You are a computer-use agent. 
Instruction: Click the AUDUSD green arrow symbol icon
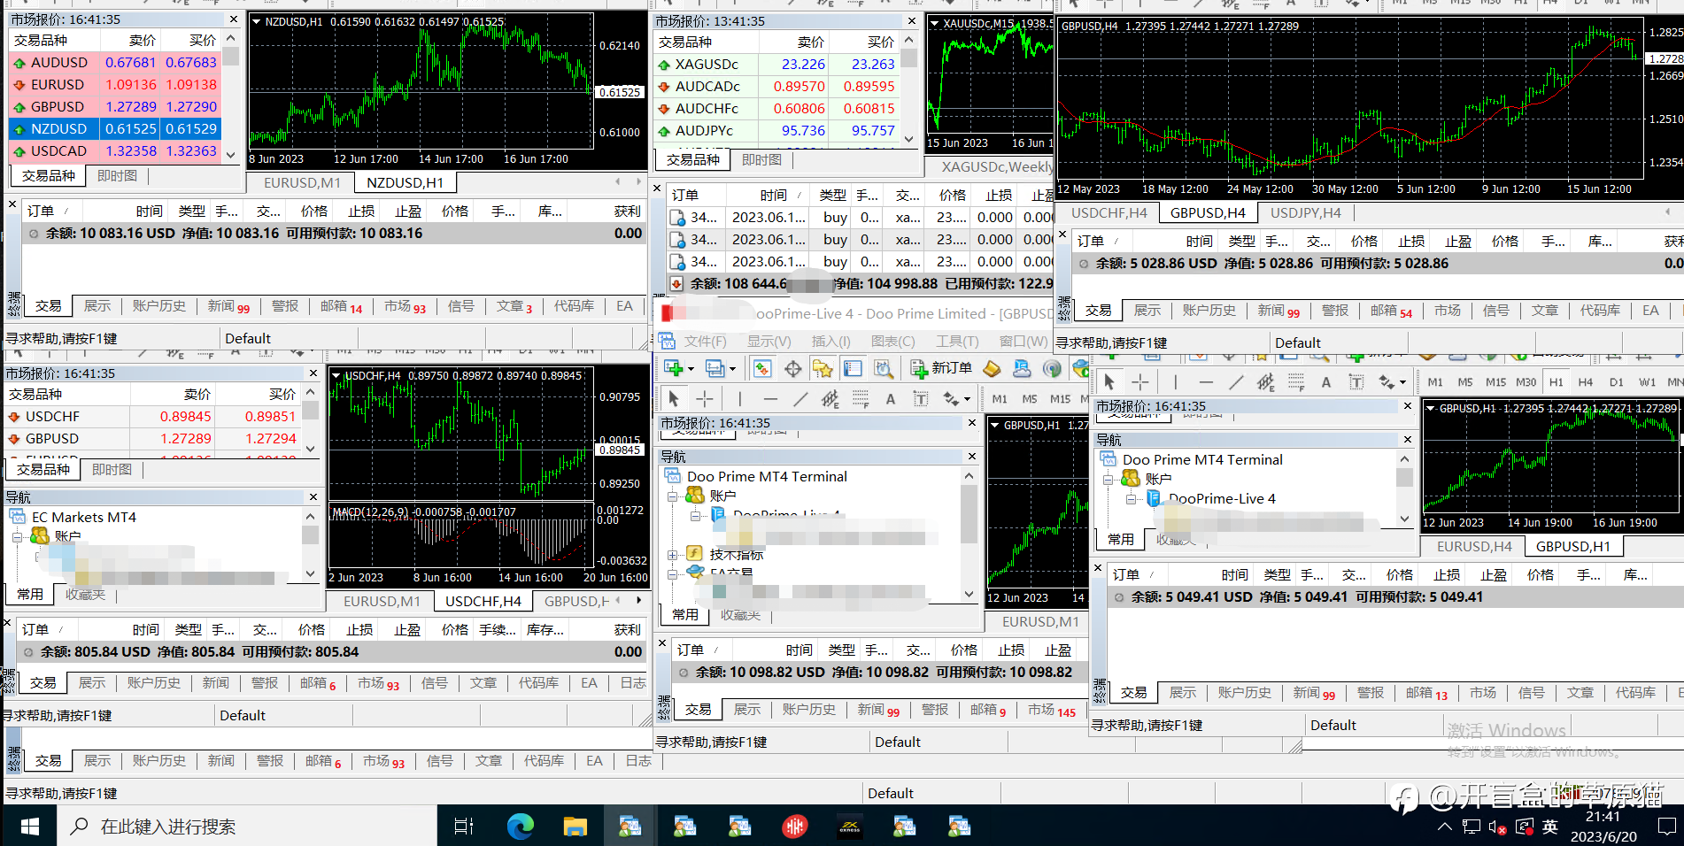19,63
